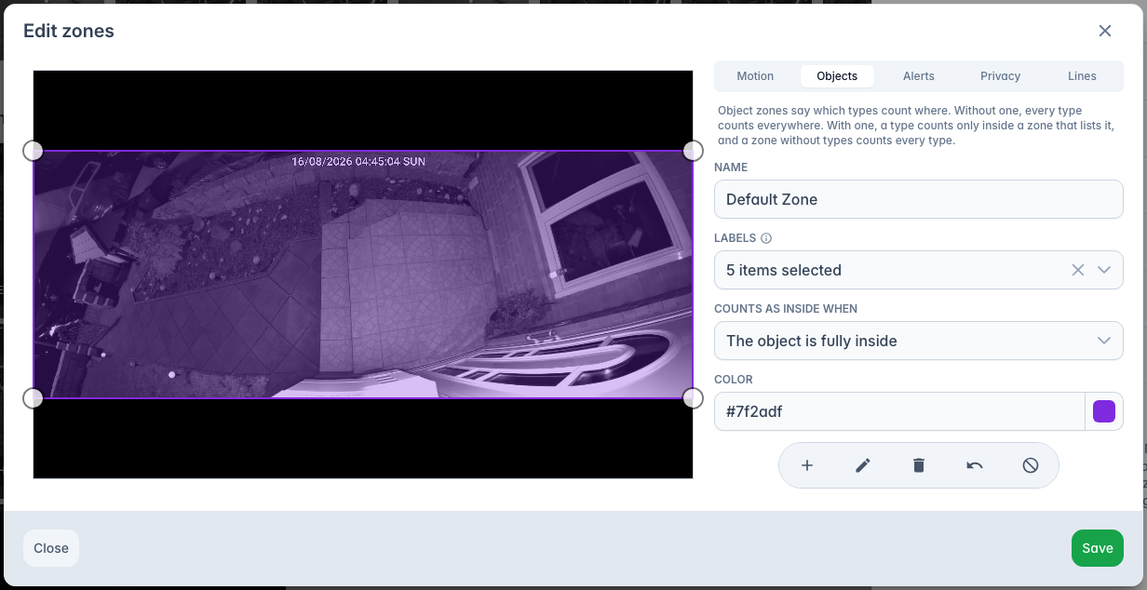Screen dimensions: 1147x590
Task: Delete the zone with trash icon
Action: pyautogui.click(x=919, y=465)
